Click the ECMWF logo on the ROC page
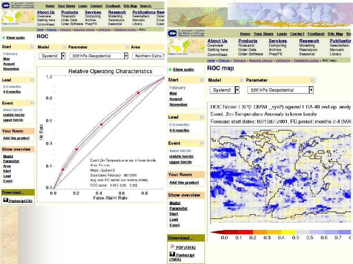The image size is (353, 264). 6,5
